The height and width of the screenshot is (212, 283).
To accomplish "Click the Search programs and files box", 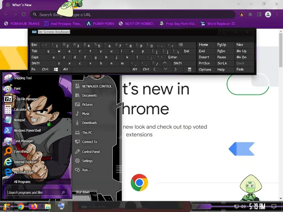I will [x=37, y=192].
